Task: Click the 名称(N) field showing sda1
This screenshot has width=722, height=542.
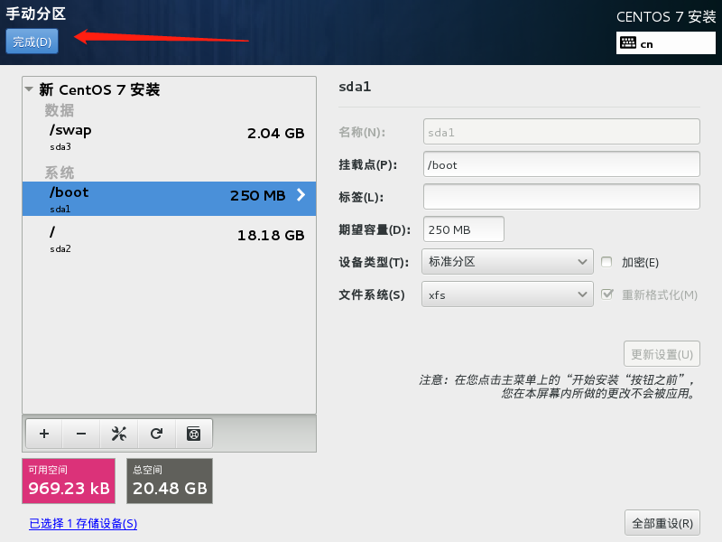Action: pos(561,132)
